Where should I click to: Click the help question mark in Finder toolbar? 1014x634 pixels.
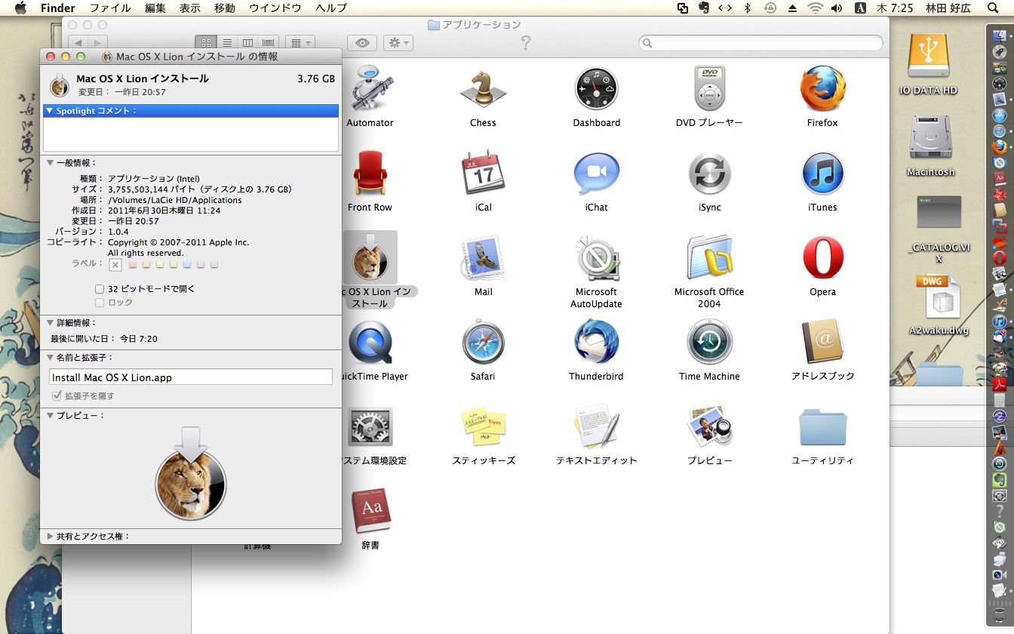pos(526,43)
